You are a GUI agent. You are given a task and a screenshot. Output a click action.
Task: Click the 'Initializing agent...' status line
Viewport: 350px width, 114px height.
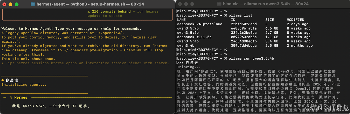(24, 84)
